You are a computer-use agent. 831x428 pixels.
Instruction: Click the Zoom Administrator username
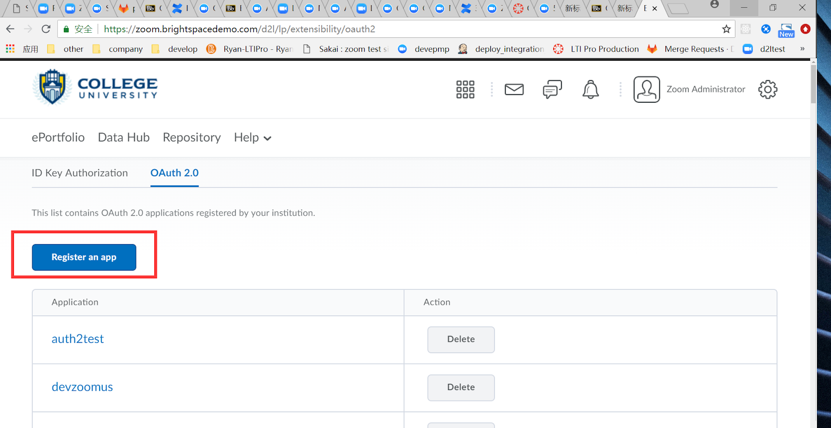pyautogui.click(x=706, y=89)
